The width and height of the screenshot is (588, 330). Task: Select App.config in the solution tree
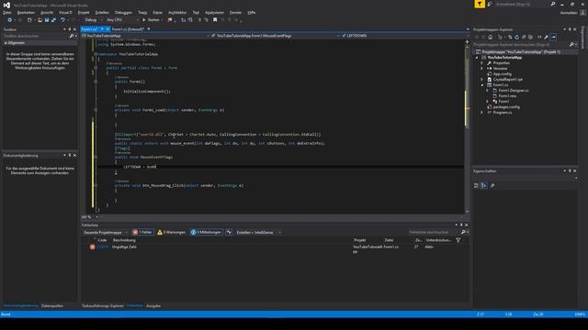(503, 74)
